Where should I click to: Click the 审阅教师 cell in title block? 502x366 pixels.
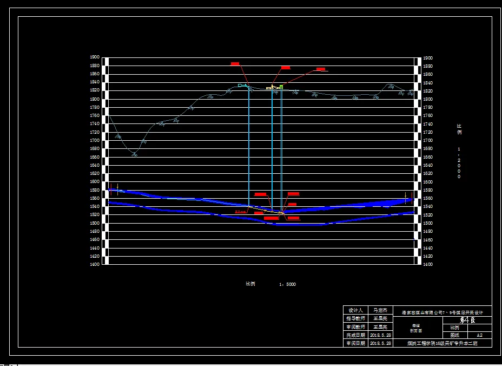356,327
